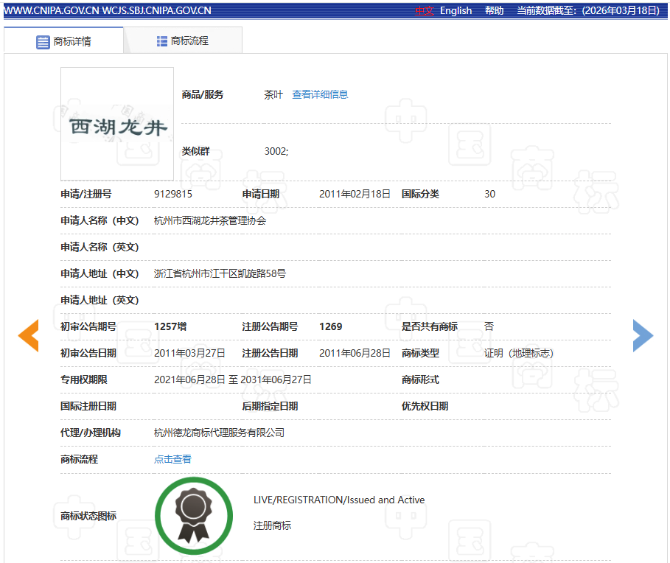Screen dimensions: 670x563
Task: Click application number 9129815
Action: pos(173,194)
